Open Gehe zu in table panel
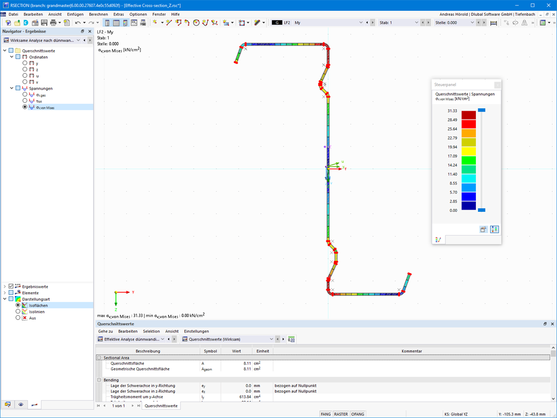557x418 pixels. [105, 331]
